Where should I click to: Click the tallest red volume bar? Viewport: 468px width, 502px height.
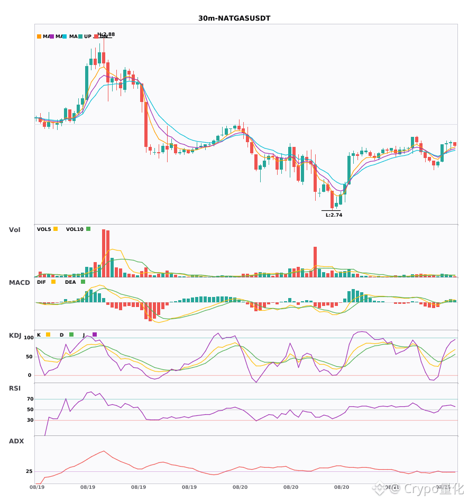104,253
